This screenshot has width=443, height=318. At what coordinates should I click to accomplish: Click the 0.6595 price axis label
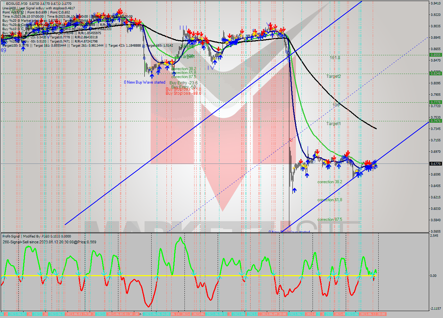pyautogui.click(x=435, y=175)
